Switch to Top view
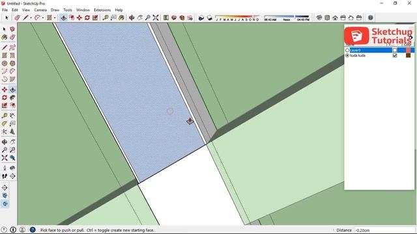Viewport: 417px width, 234px height. pos(327,18)
